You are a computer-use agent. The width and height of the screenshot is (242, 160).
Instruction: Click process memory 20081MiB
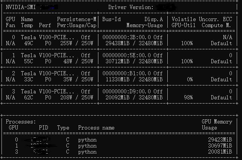coord(220,152)
